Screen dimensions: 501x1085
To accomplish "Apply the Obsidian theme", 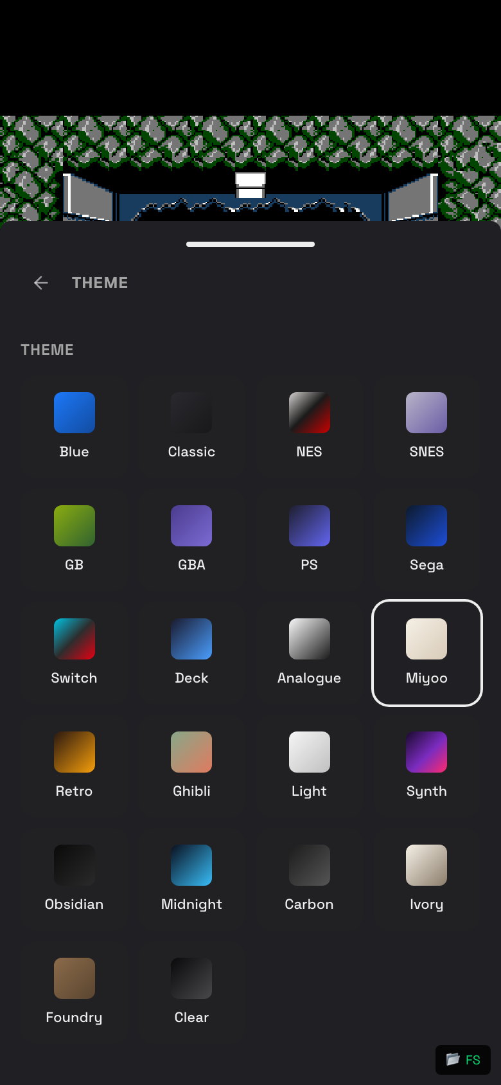I will [75, 879].
